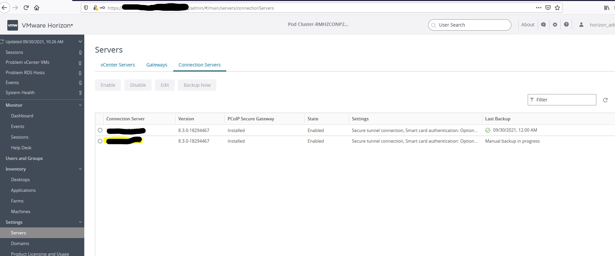The height and width of the screenshot is (256, 615).
Task: Click the User Search magnifier icon
Action: tap(433, 25)
